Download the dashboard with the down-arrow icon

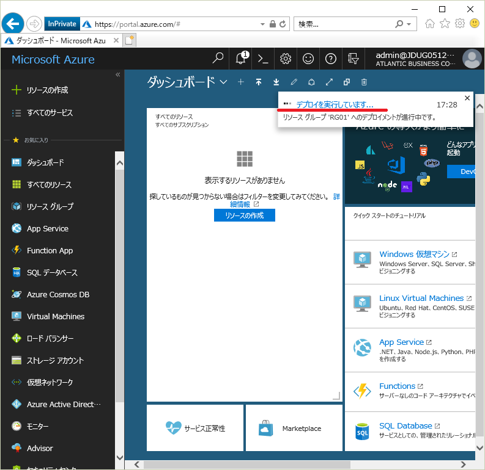[x=276, y=82]
